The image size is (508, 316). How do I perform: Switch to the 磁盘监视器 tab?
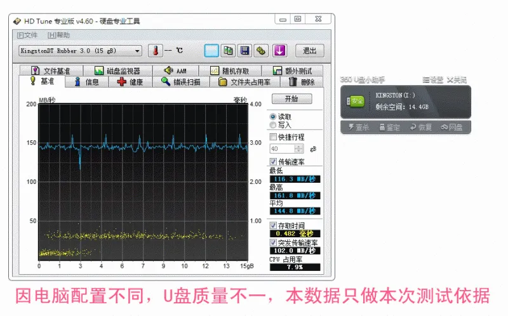(117, 70)
